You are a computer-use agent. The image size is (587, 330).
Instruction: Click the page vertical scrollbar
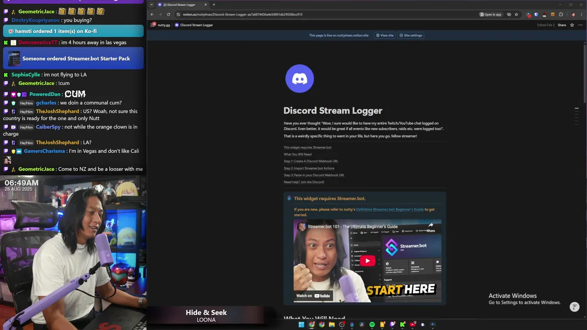point(585,73)
